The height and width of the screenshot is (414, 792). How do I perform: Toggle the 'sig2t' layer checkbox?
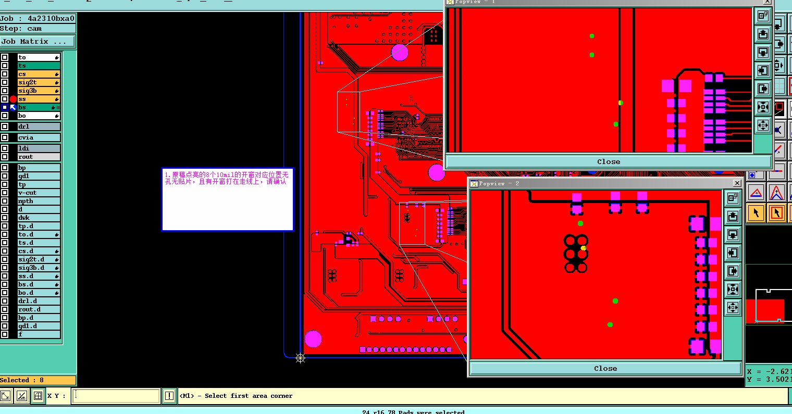pyautogui.click(x=5, y=82)
